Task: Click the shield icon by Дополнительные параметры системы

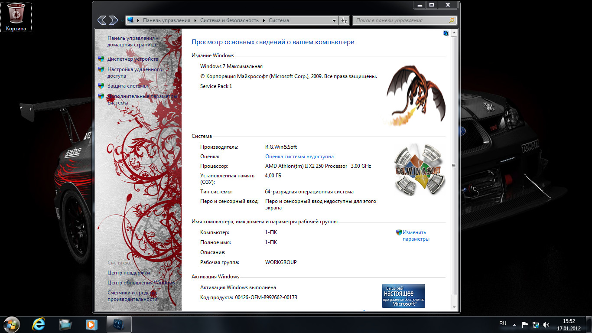Action: point(101,96)
